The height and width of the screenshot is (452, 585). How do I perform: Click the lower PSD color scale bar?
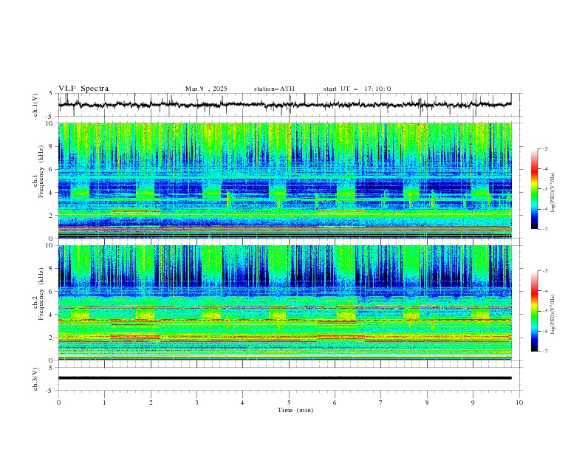pos(535,311)
